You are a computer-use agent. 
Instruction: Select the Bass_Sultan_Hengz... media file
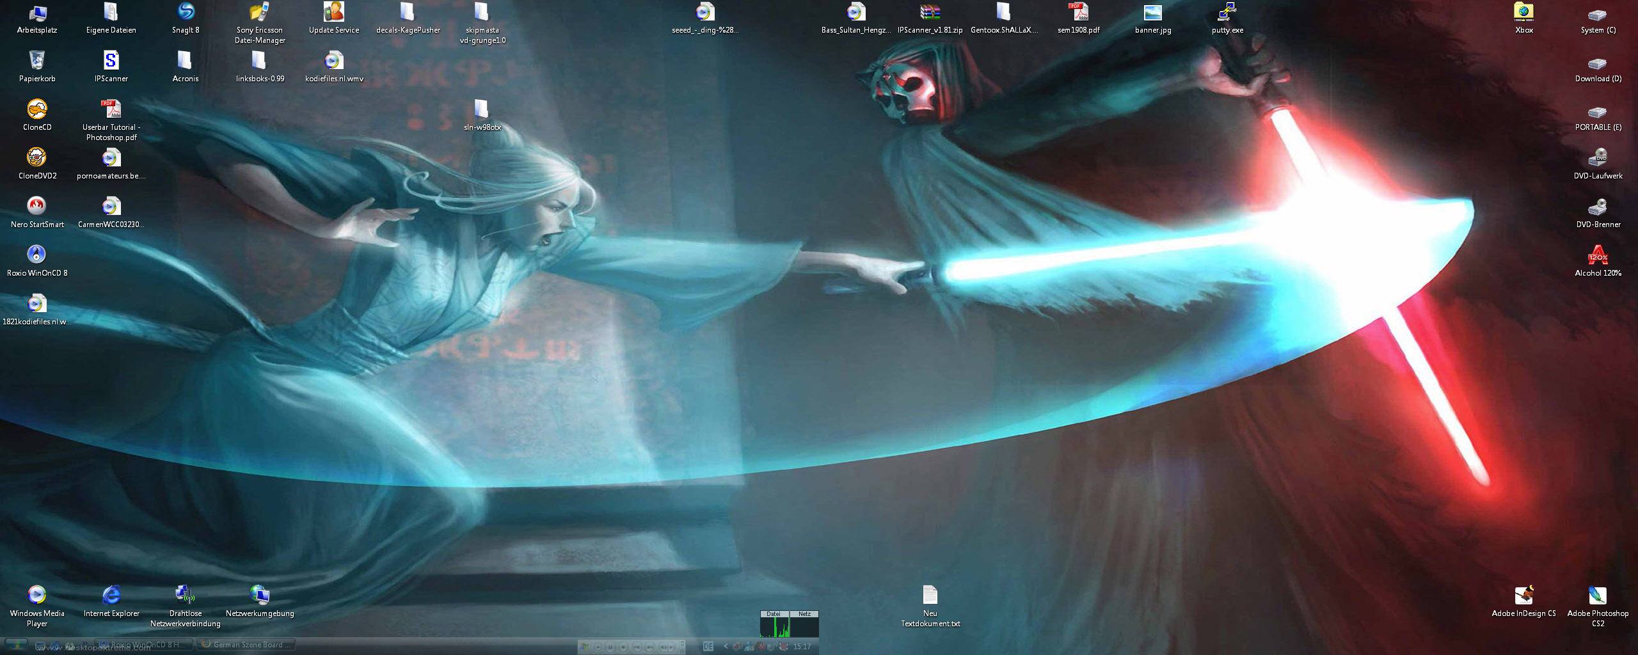pyautogui.click(x=856, y=19)
